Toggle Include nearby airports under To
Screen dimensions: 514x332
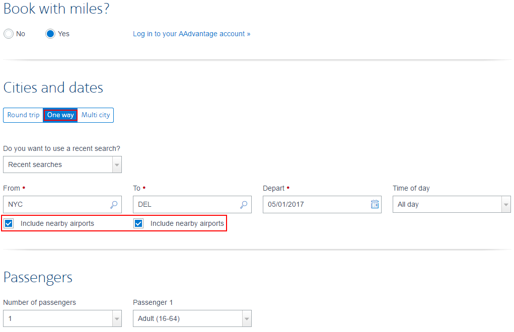coord(138,224)
